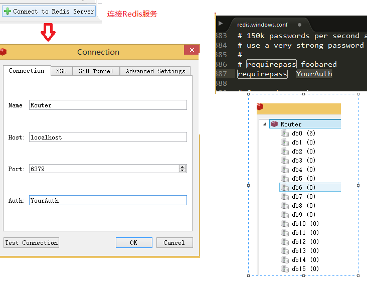Click requirepass on editor line 387
The height and width of the screenshot is (283, 367).
[262, 74]
